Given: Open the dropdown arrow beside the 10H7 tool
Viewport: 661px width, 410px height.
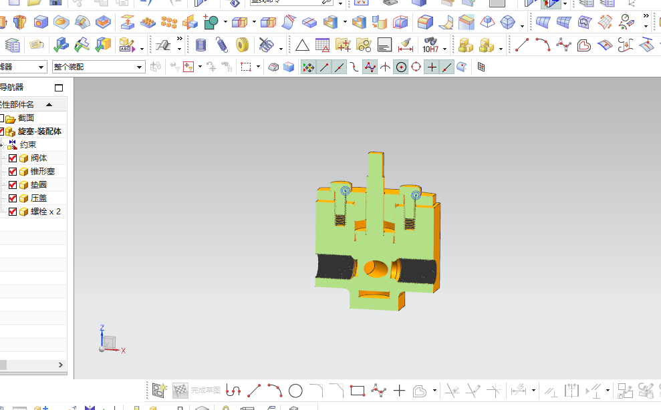Looking at the screenshot, I should (x=444, y=49).
